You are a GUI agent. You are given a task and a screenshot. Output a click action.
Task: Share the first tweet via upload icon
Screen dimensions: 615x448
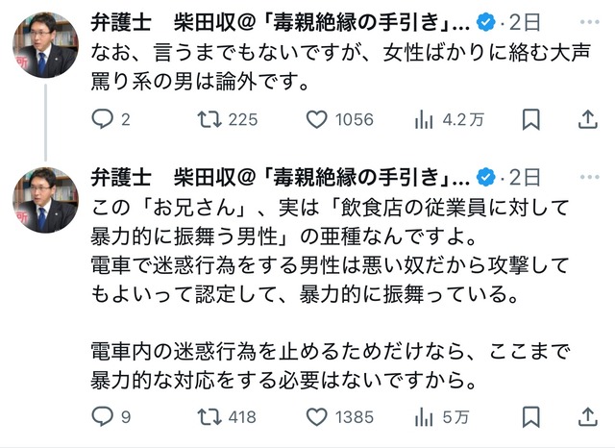tap(588, 119)
